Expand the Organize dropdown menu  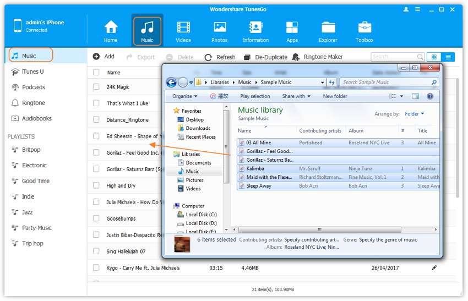coord(184,96)
